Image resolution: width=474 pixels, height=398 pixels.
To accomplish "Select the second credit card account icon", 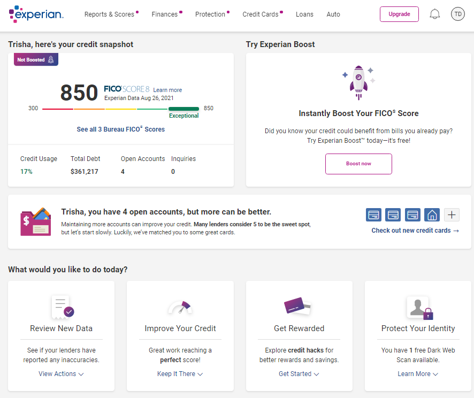I will point(393,215).
